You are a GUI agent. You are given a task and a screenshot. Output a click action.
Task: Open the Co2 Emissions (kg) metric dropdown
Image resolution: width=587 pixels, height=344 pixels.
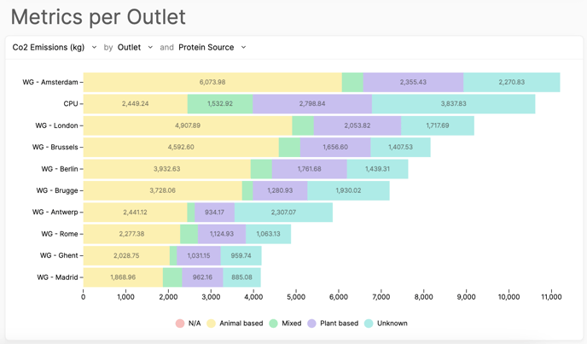pyautogui.click(x=55, y=48)
